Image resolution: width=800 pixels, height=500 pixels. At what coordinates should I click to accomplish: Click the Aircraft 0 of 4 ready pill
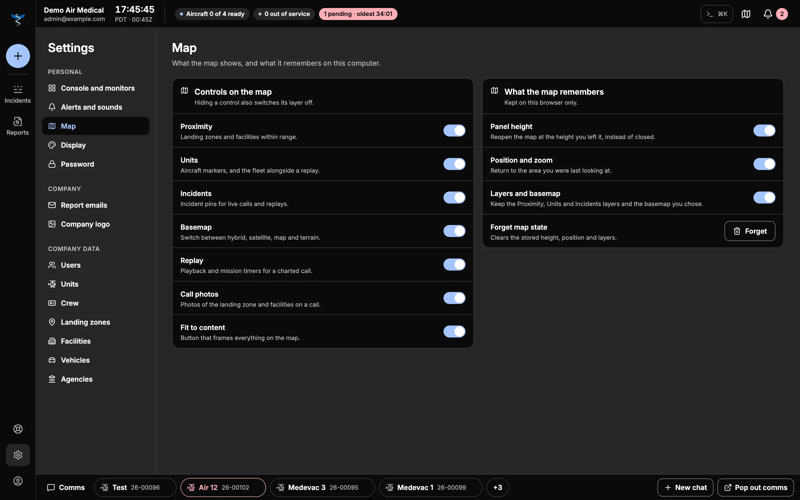tap(212, 14)
